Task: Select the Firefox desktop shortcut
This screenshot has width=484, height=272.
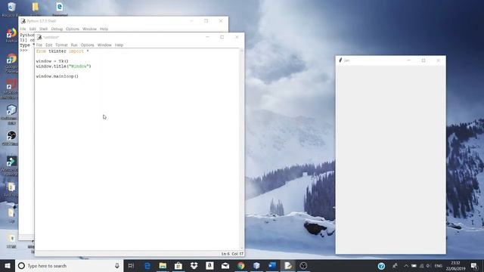Action: point(11,35)
